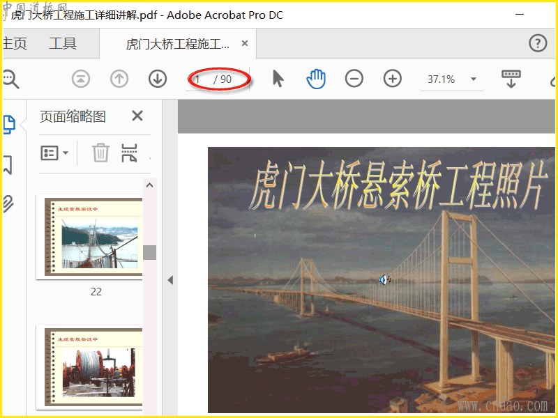Play the audio speaker icon on page
This screenshot has height=418, width=558.
pyautogui.click(x=385, y=280)
